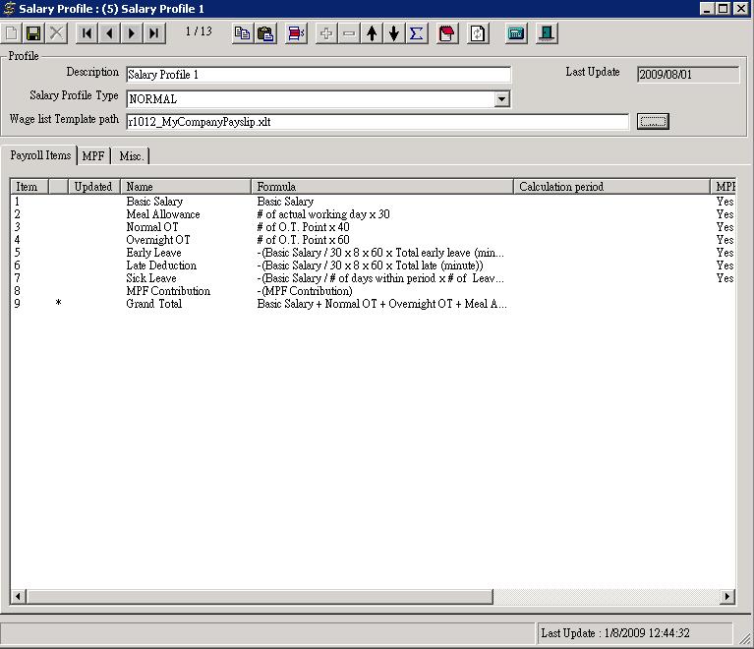754x649 pixels.
Task: Click the red notepad icon
Action: tap(446, 33)
